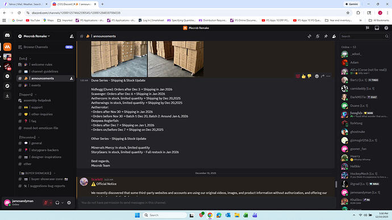Image resolution: width=392 pixels, height=220 pixels.
Task: Open Discover servers compass icon
Action: (x=7, y=86)
